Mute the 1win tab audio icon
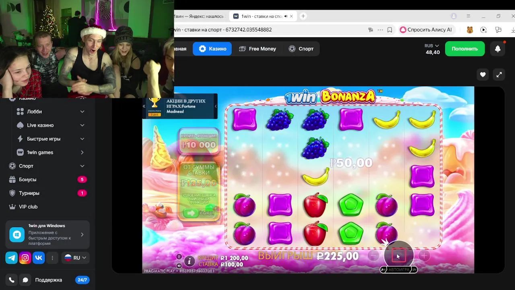 (286, 16)
